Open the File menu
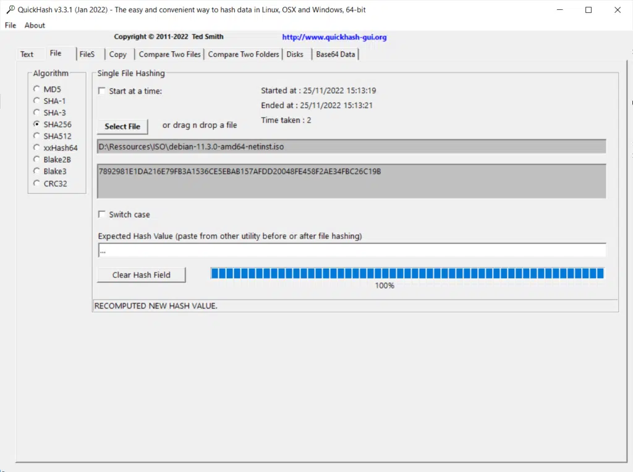 pyautogui.click(x=10, y=25)
